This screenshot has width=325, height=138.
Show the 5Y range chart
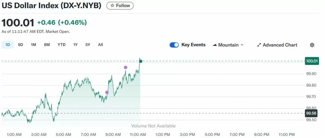88,45
